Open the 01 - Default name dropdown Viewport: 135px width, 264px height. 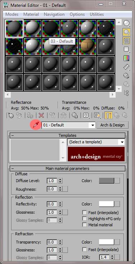click(x=68, y=125)
